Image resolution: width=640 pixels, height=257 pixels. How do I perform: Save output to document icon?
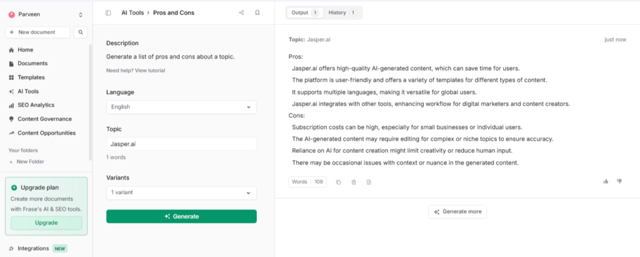click(x=369, y=182)
